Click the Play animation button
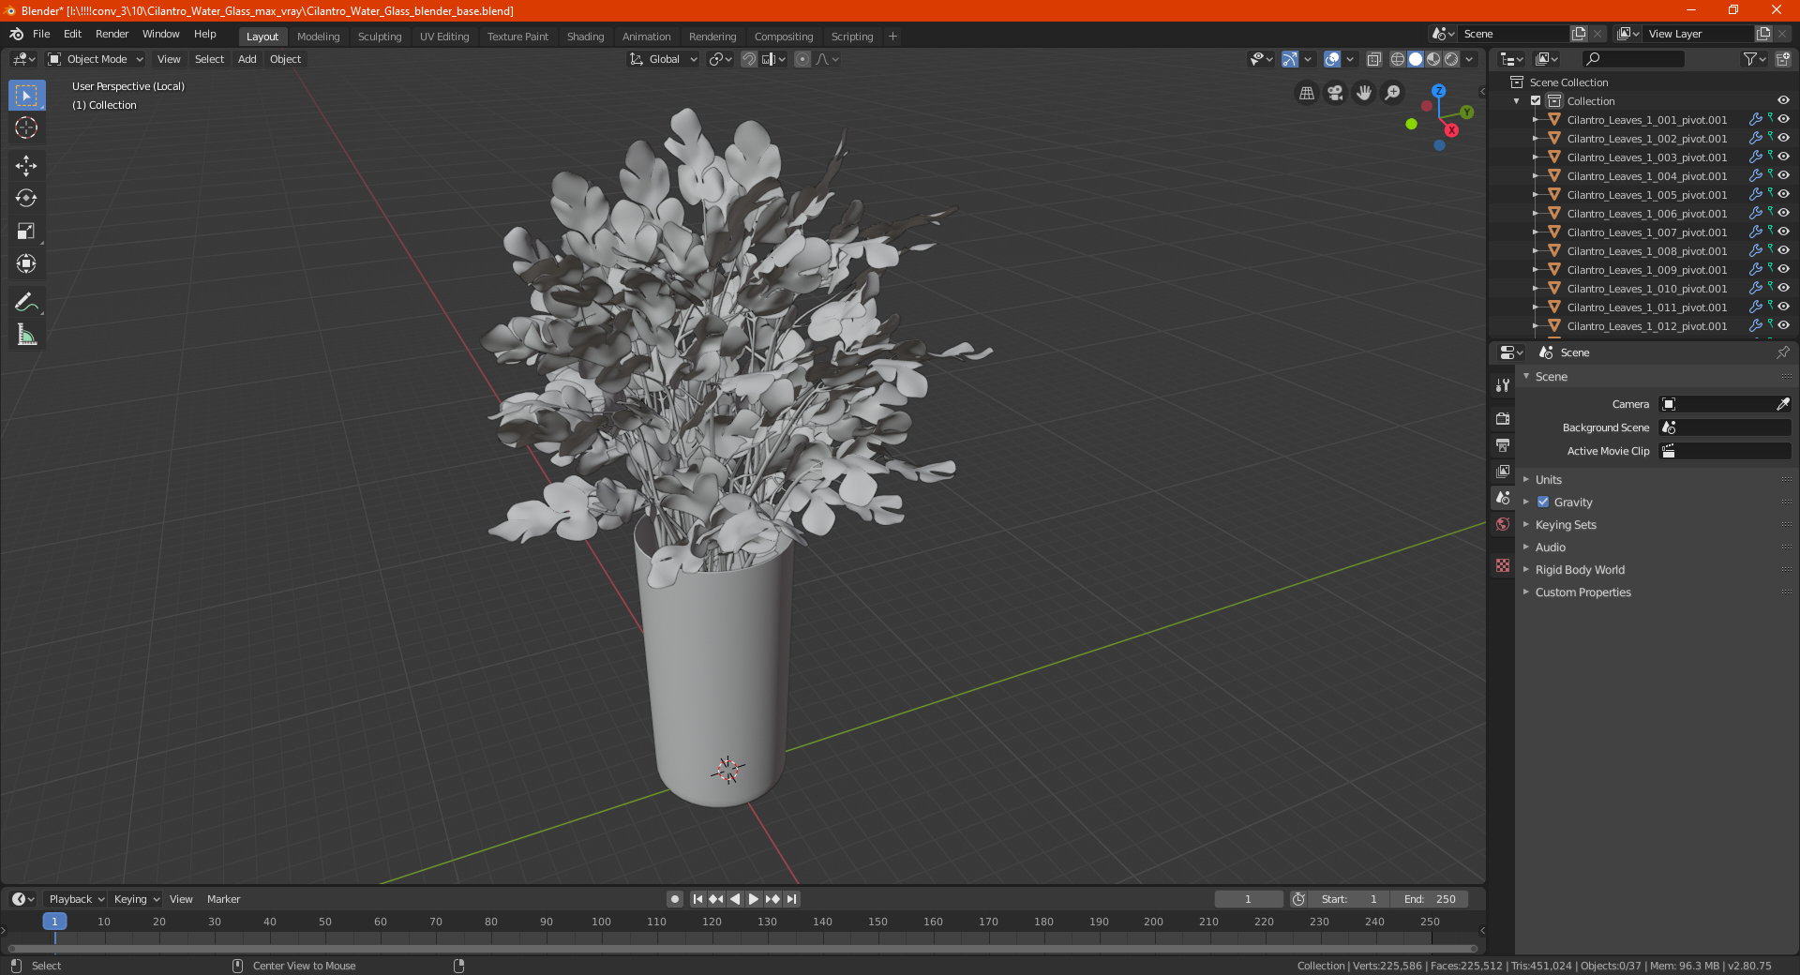Image resolution: width=1800 pixels, height=975 pixels. pos(754,899)
